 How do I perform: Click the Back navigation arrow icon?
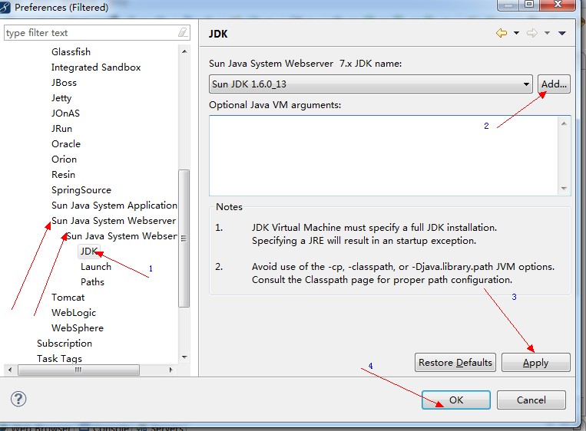502,33
